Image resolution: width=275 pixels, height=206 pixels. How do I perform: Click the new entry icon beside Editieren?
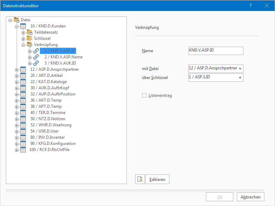pos(140,179)
